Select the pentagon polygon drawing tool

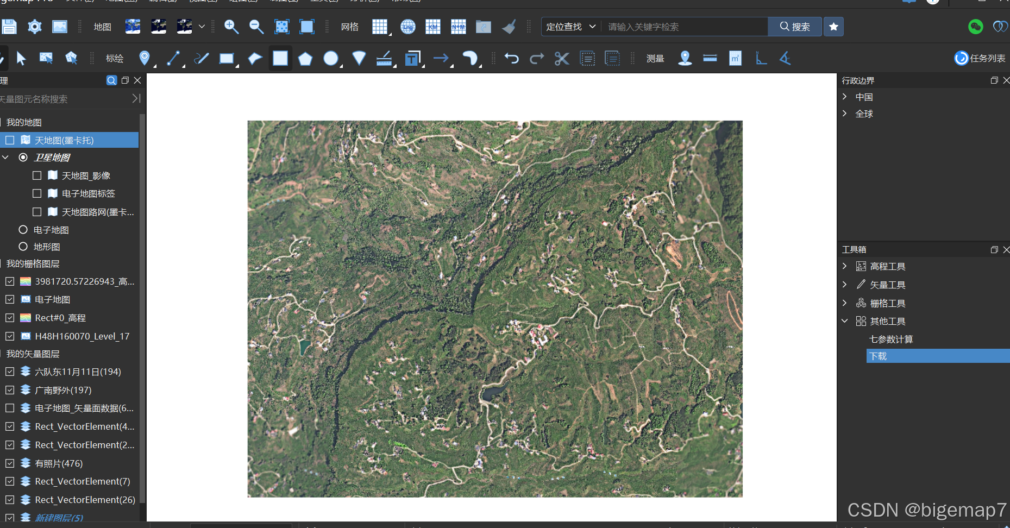pyautogui.click(x=305, y=59)
